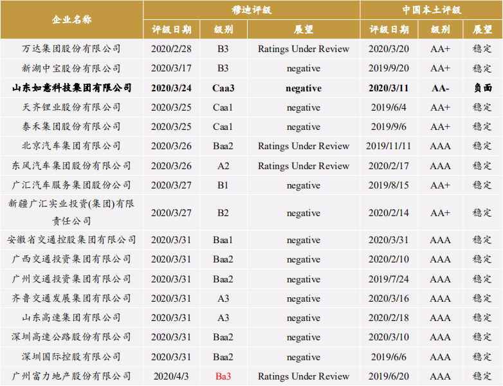Click B1 rating in 广汇汽车 row

[x=223, y=185]
